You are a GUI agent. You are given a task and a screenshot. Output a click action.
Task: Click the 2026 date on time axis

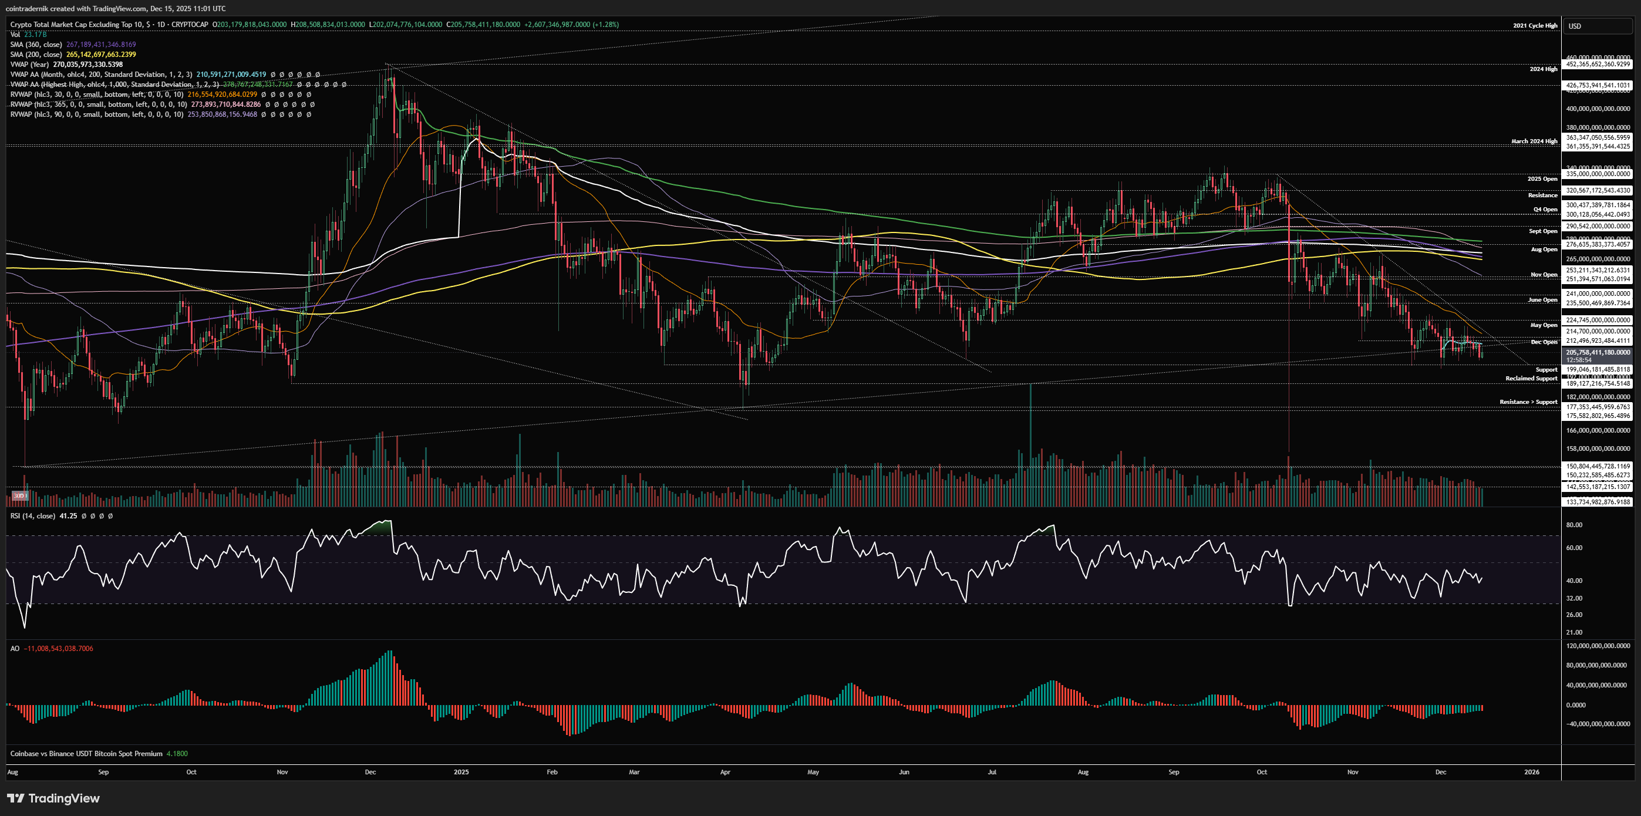pos(1531,772)
